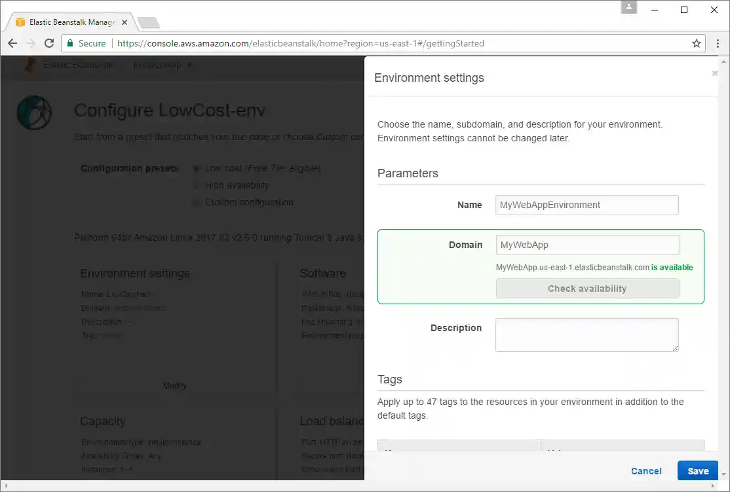Bookmark the page via the star icon
Screen dimensions: 730x492
pos(696,43)
